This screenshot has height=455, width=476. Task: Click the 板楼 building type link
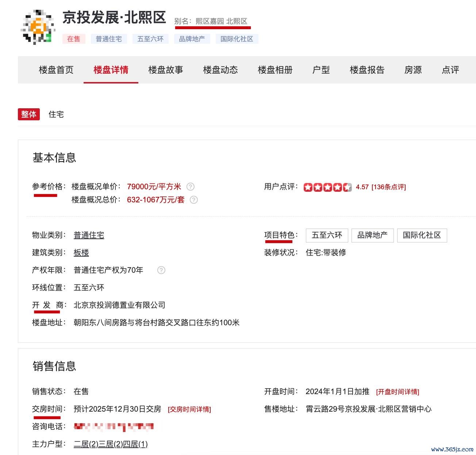(81, 253)
